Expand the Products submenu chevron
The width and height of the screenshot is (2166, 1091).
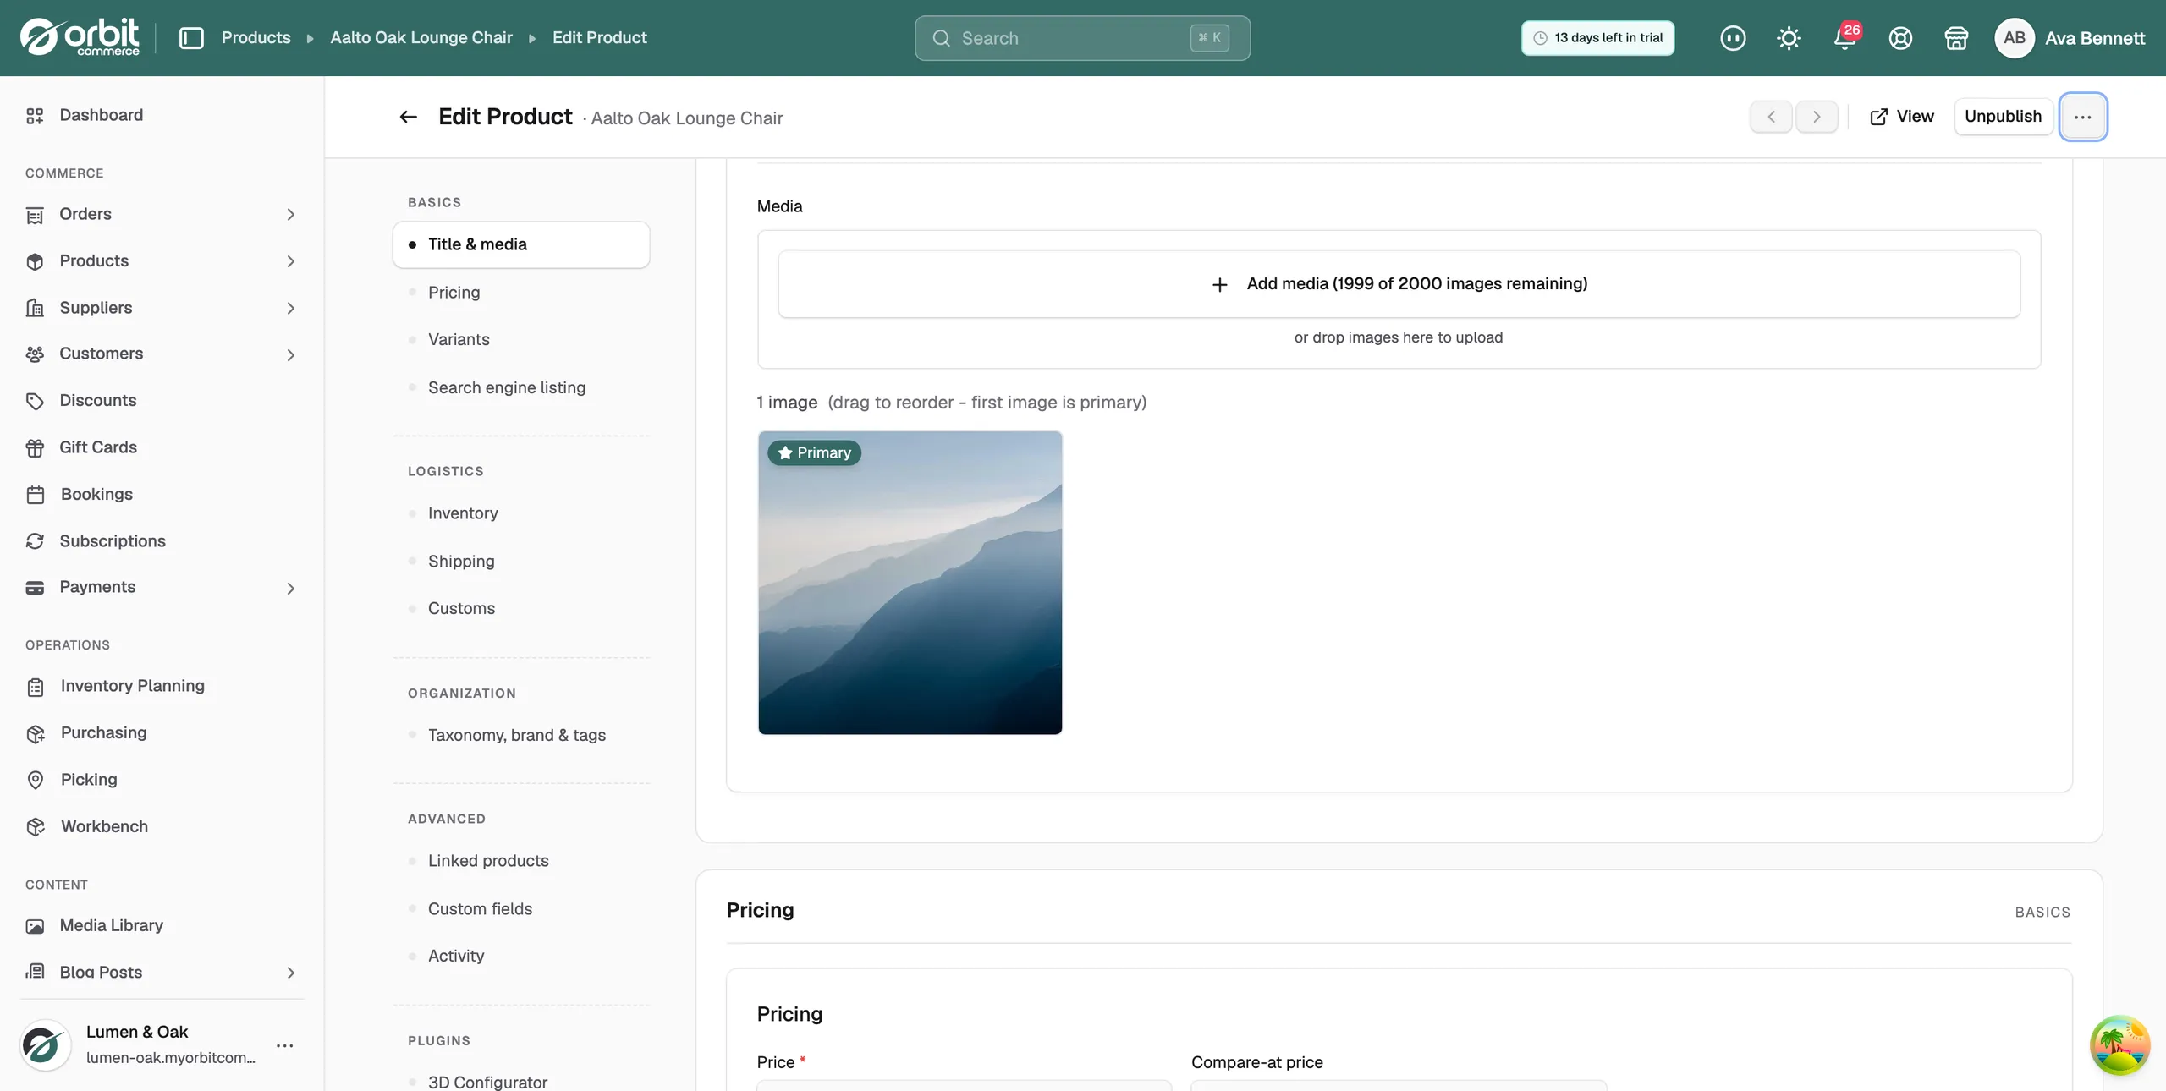pyautogui.click(x=290, y=261)
